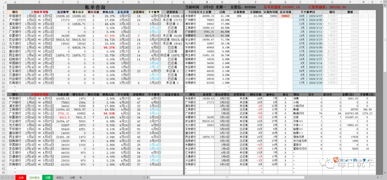Viewport: 387px width, 180px height.
Task: Click the red 99.27% usage cell
Action: tap(109, 47)
